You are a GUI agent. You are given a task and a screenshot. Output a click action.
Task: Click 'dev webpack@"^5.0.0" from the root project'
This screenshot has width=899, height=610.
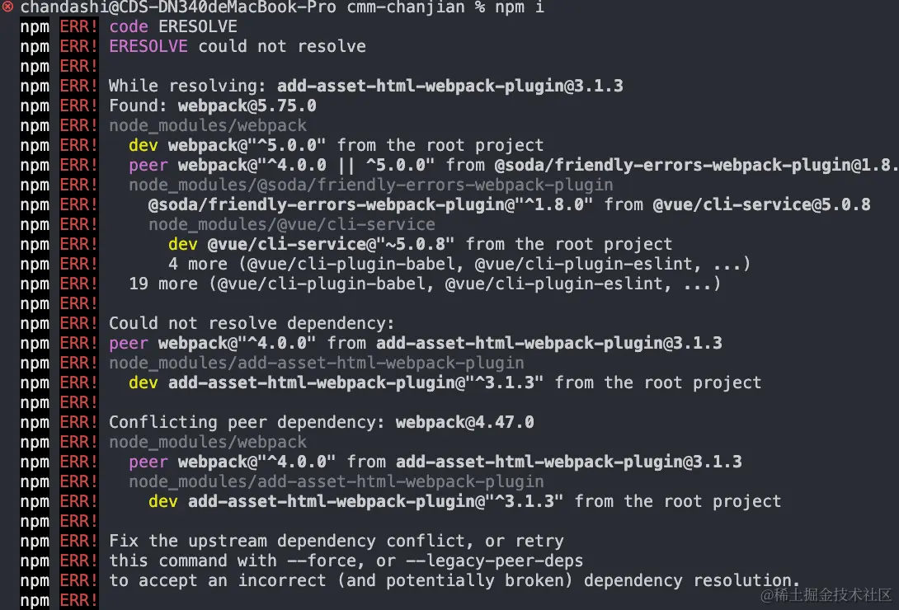pos(336,145)
